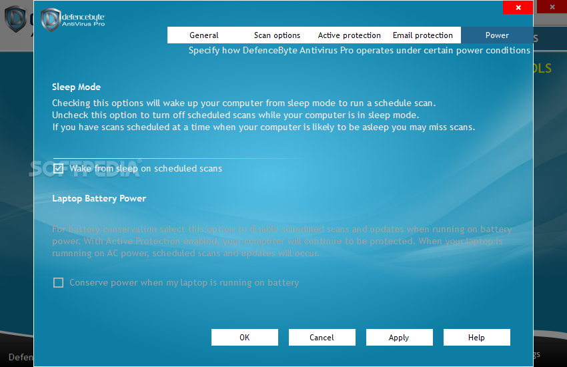Click the defencebyte AntiVirus Pro logo
Image resolution: width=567 pixels, height=367 pixels.
point(73,19)
